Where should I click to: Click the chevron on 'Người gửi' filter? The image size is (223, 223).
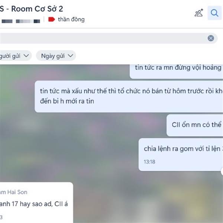26,56
